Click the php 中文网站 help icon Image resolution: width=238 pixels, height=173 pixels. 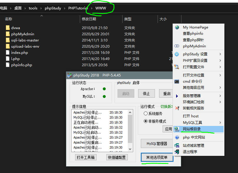(177, 137)
